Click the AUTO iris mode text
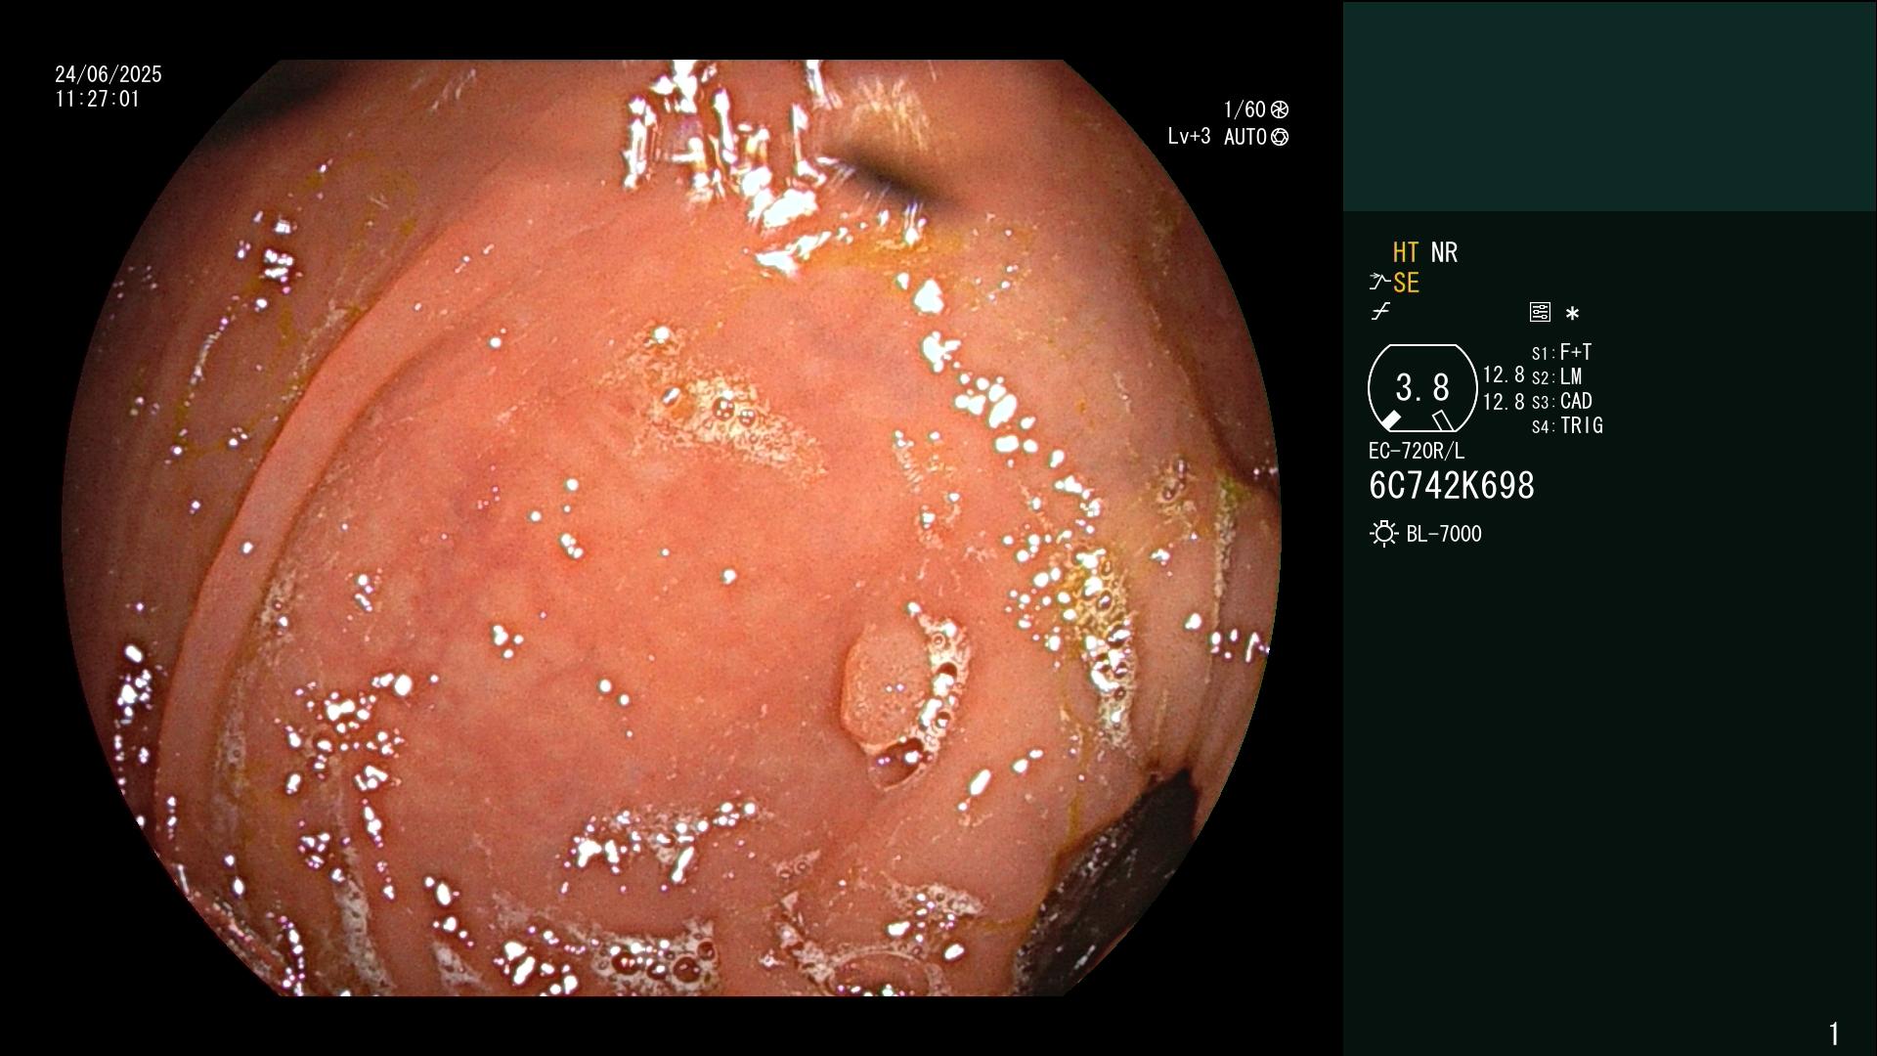This screenshot has height=1056, width=1877. pyautogui.click(x=1245, y=137)
